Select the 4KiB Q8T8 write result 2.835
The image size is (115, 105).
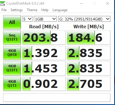pos(89,53)
